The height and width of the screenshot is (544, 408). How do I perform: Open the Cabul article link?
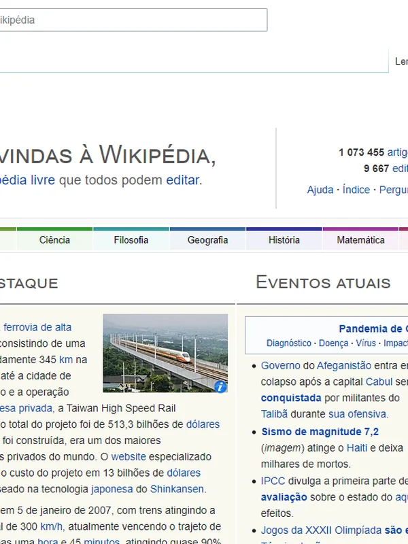(x=379, y=381)
